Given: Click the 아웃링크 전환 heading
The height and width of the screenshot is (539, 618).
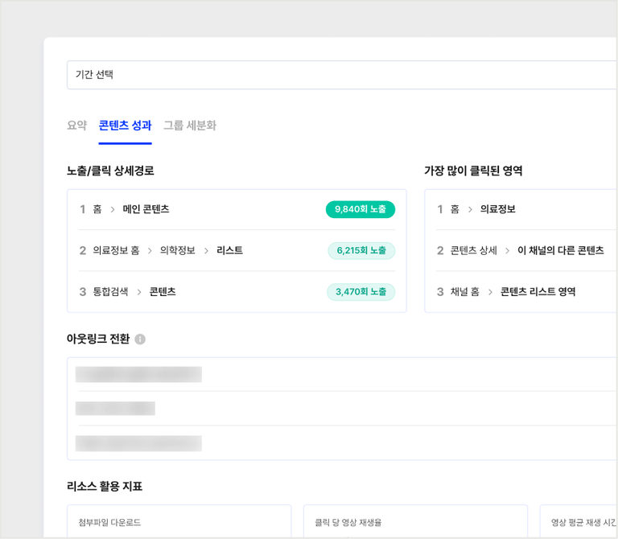Looking at the screenshot, I should coord(98,339).
